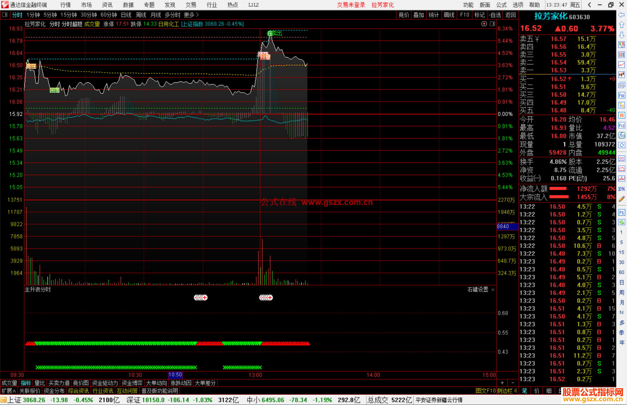Open the F12 trading sidebar icon
Screen dimensions: 627x405
click(x=621, y=125)
